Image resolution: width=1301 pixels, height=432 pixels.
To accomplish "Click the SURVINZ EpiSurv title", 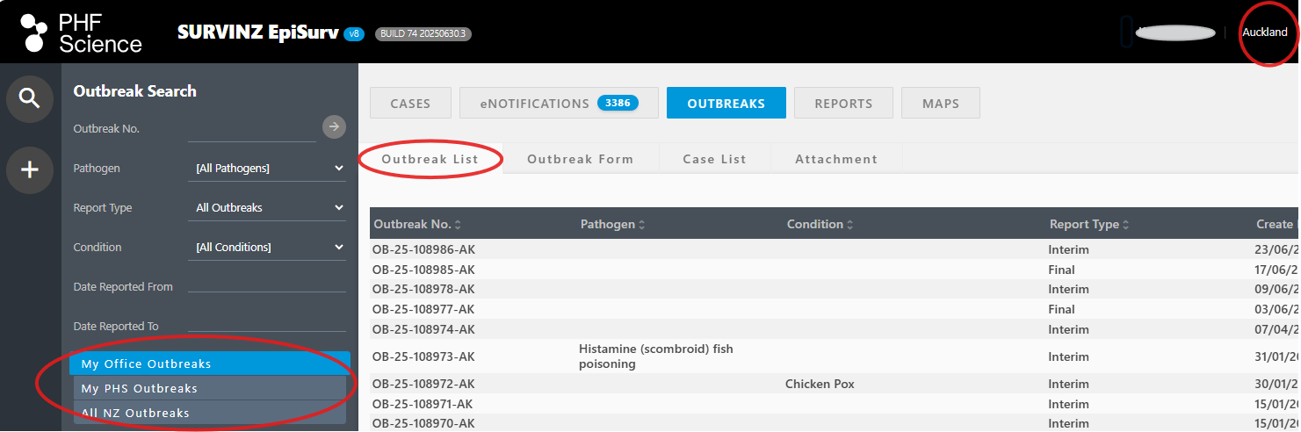I will coord(257,32).
